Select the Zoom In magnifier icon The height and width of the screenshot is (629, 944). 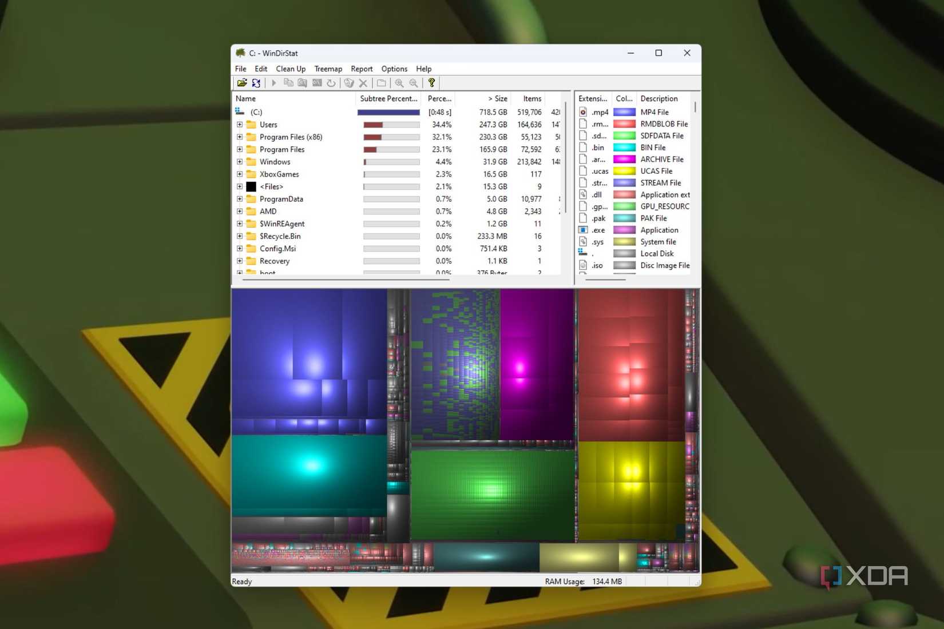pyautogui.click(x=399, y=83)
